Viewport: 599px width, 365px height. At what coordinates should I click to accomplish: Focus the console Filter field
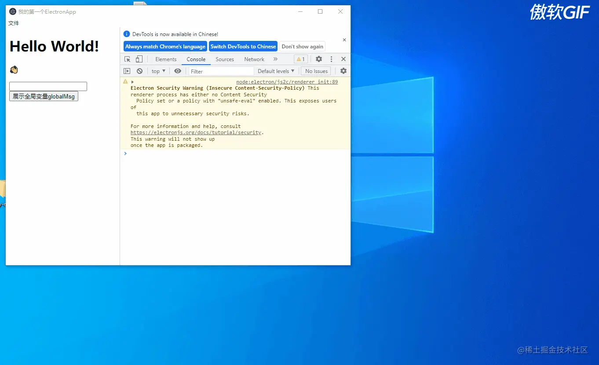221,71
